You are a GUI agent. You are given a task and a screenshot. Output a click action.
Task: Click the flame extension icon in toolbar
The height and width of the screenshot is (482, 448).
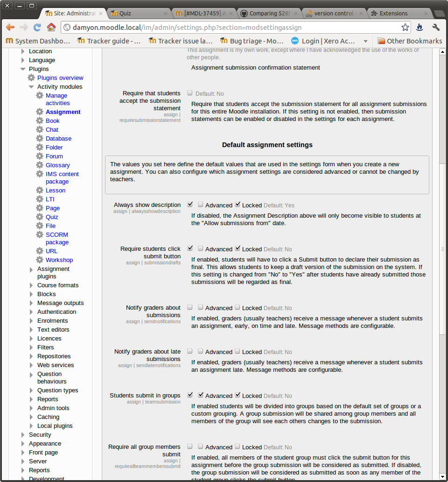[420, 28]
